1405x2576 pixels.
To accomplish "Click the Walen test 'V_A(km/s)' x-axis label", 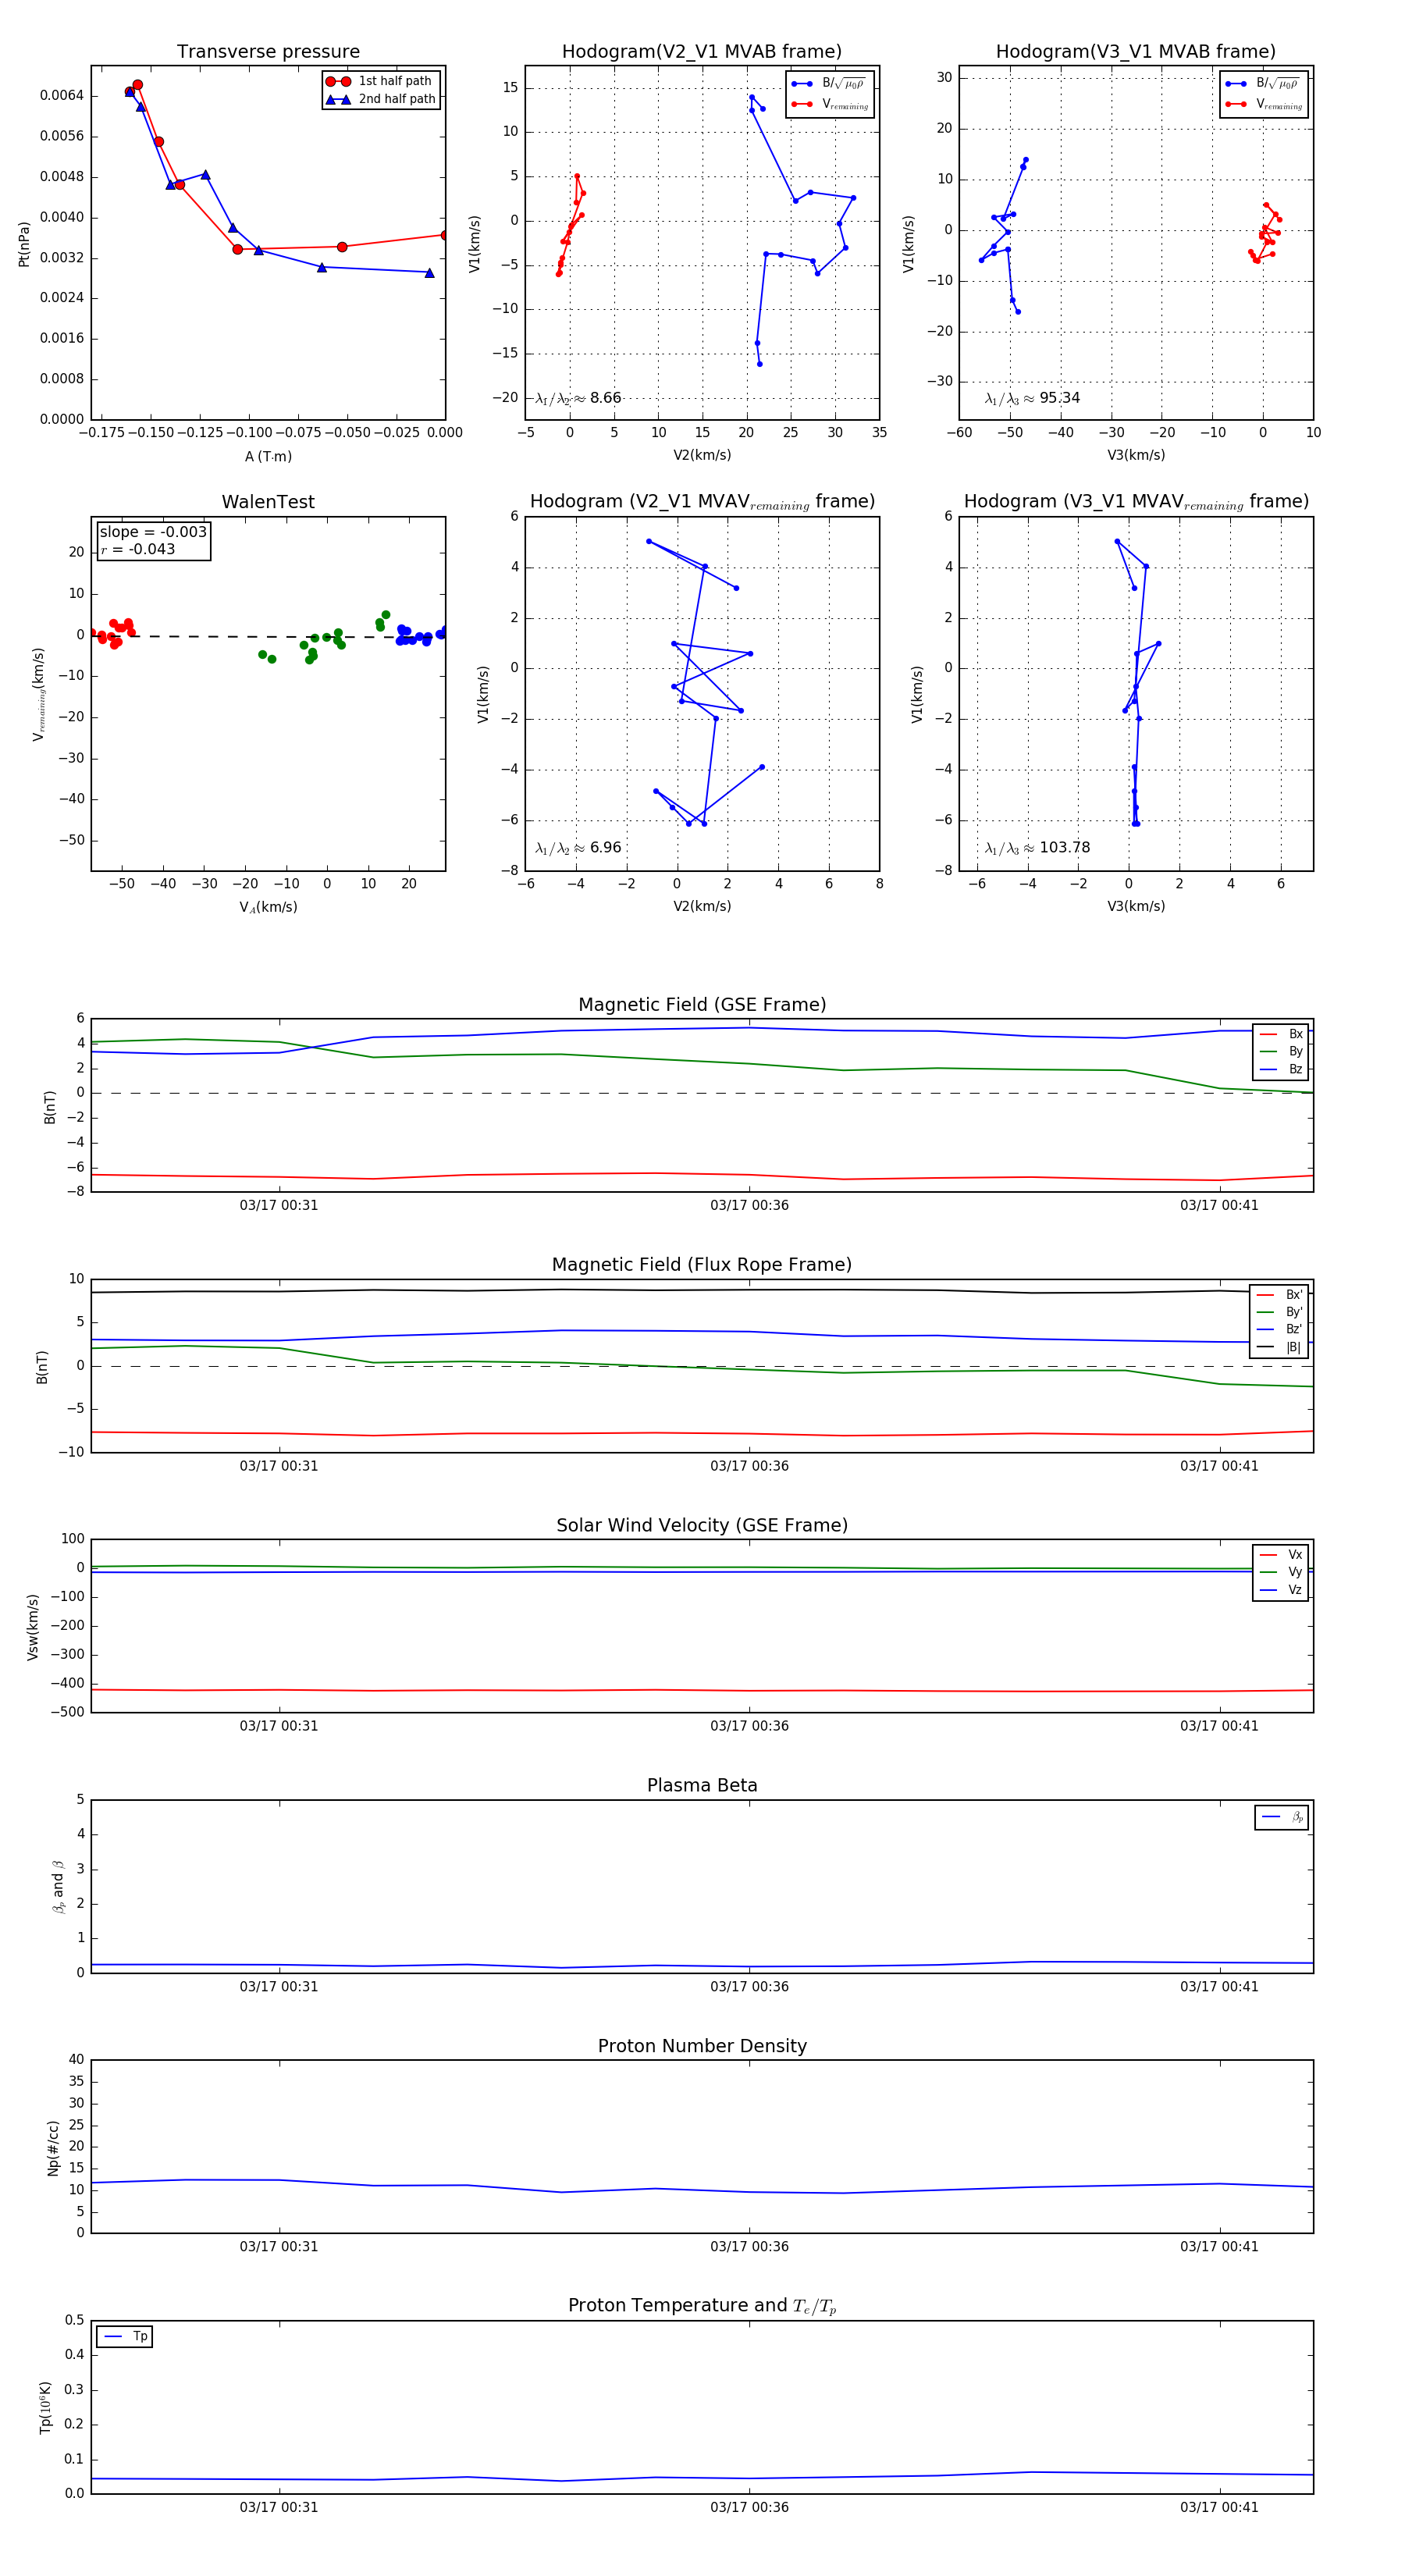I will [x=268, y=907].
